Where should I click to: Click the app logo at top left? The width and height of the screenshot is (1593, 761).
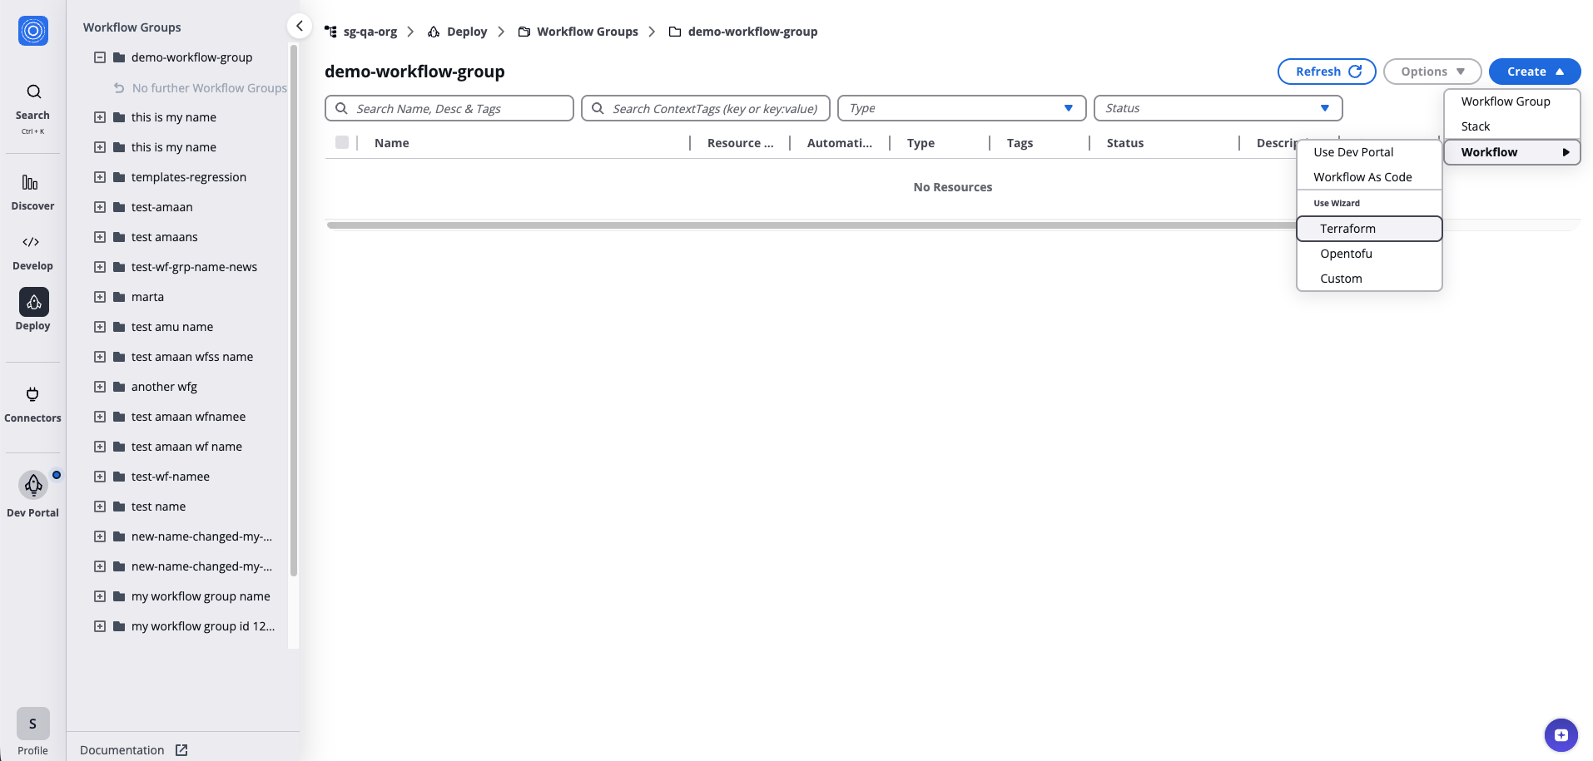[x=32, y=31]
